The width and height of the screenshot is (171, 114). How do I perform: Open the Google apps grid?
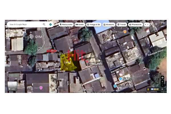click(156, 24)
